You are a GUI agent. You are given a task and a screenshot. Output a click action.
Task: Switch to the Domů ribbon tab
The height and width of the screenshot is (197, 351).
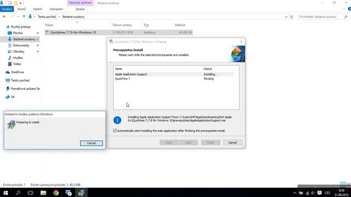21,9
